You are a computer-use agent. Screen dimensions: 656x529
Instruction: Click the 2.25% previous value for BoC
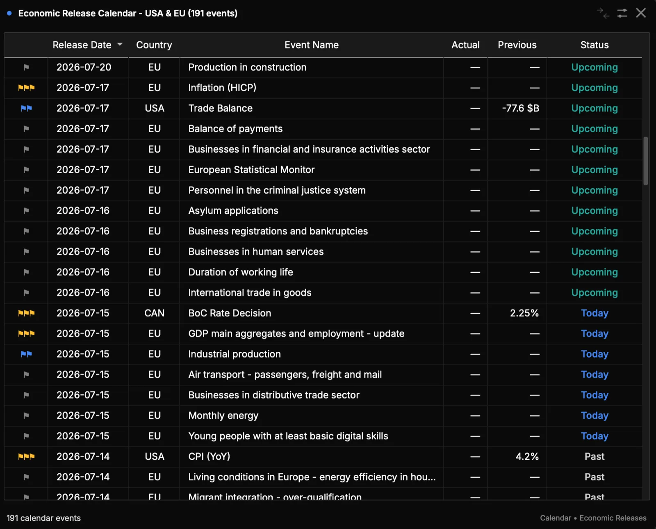(524, 313)
